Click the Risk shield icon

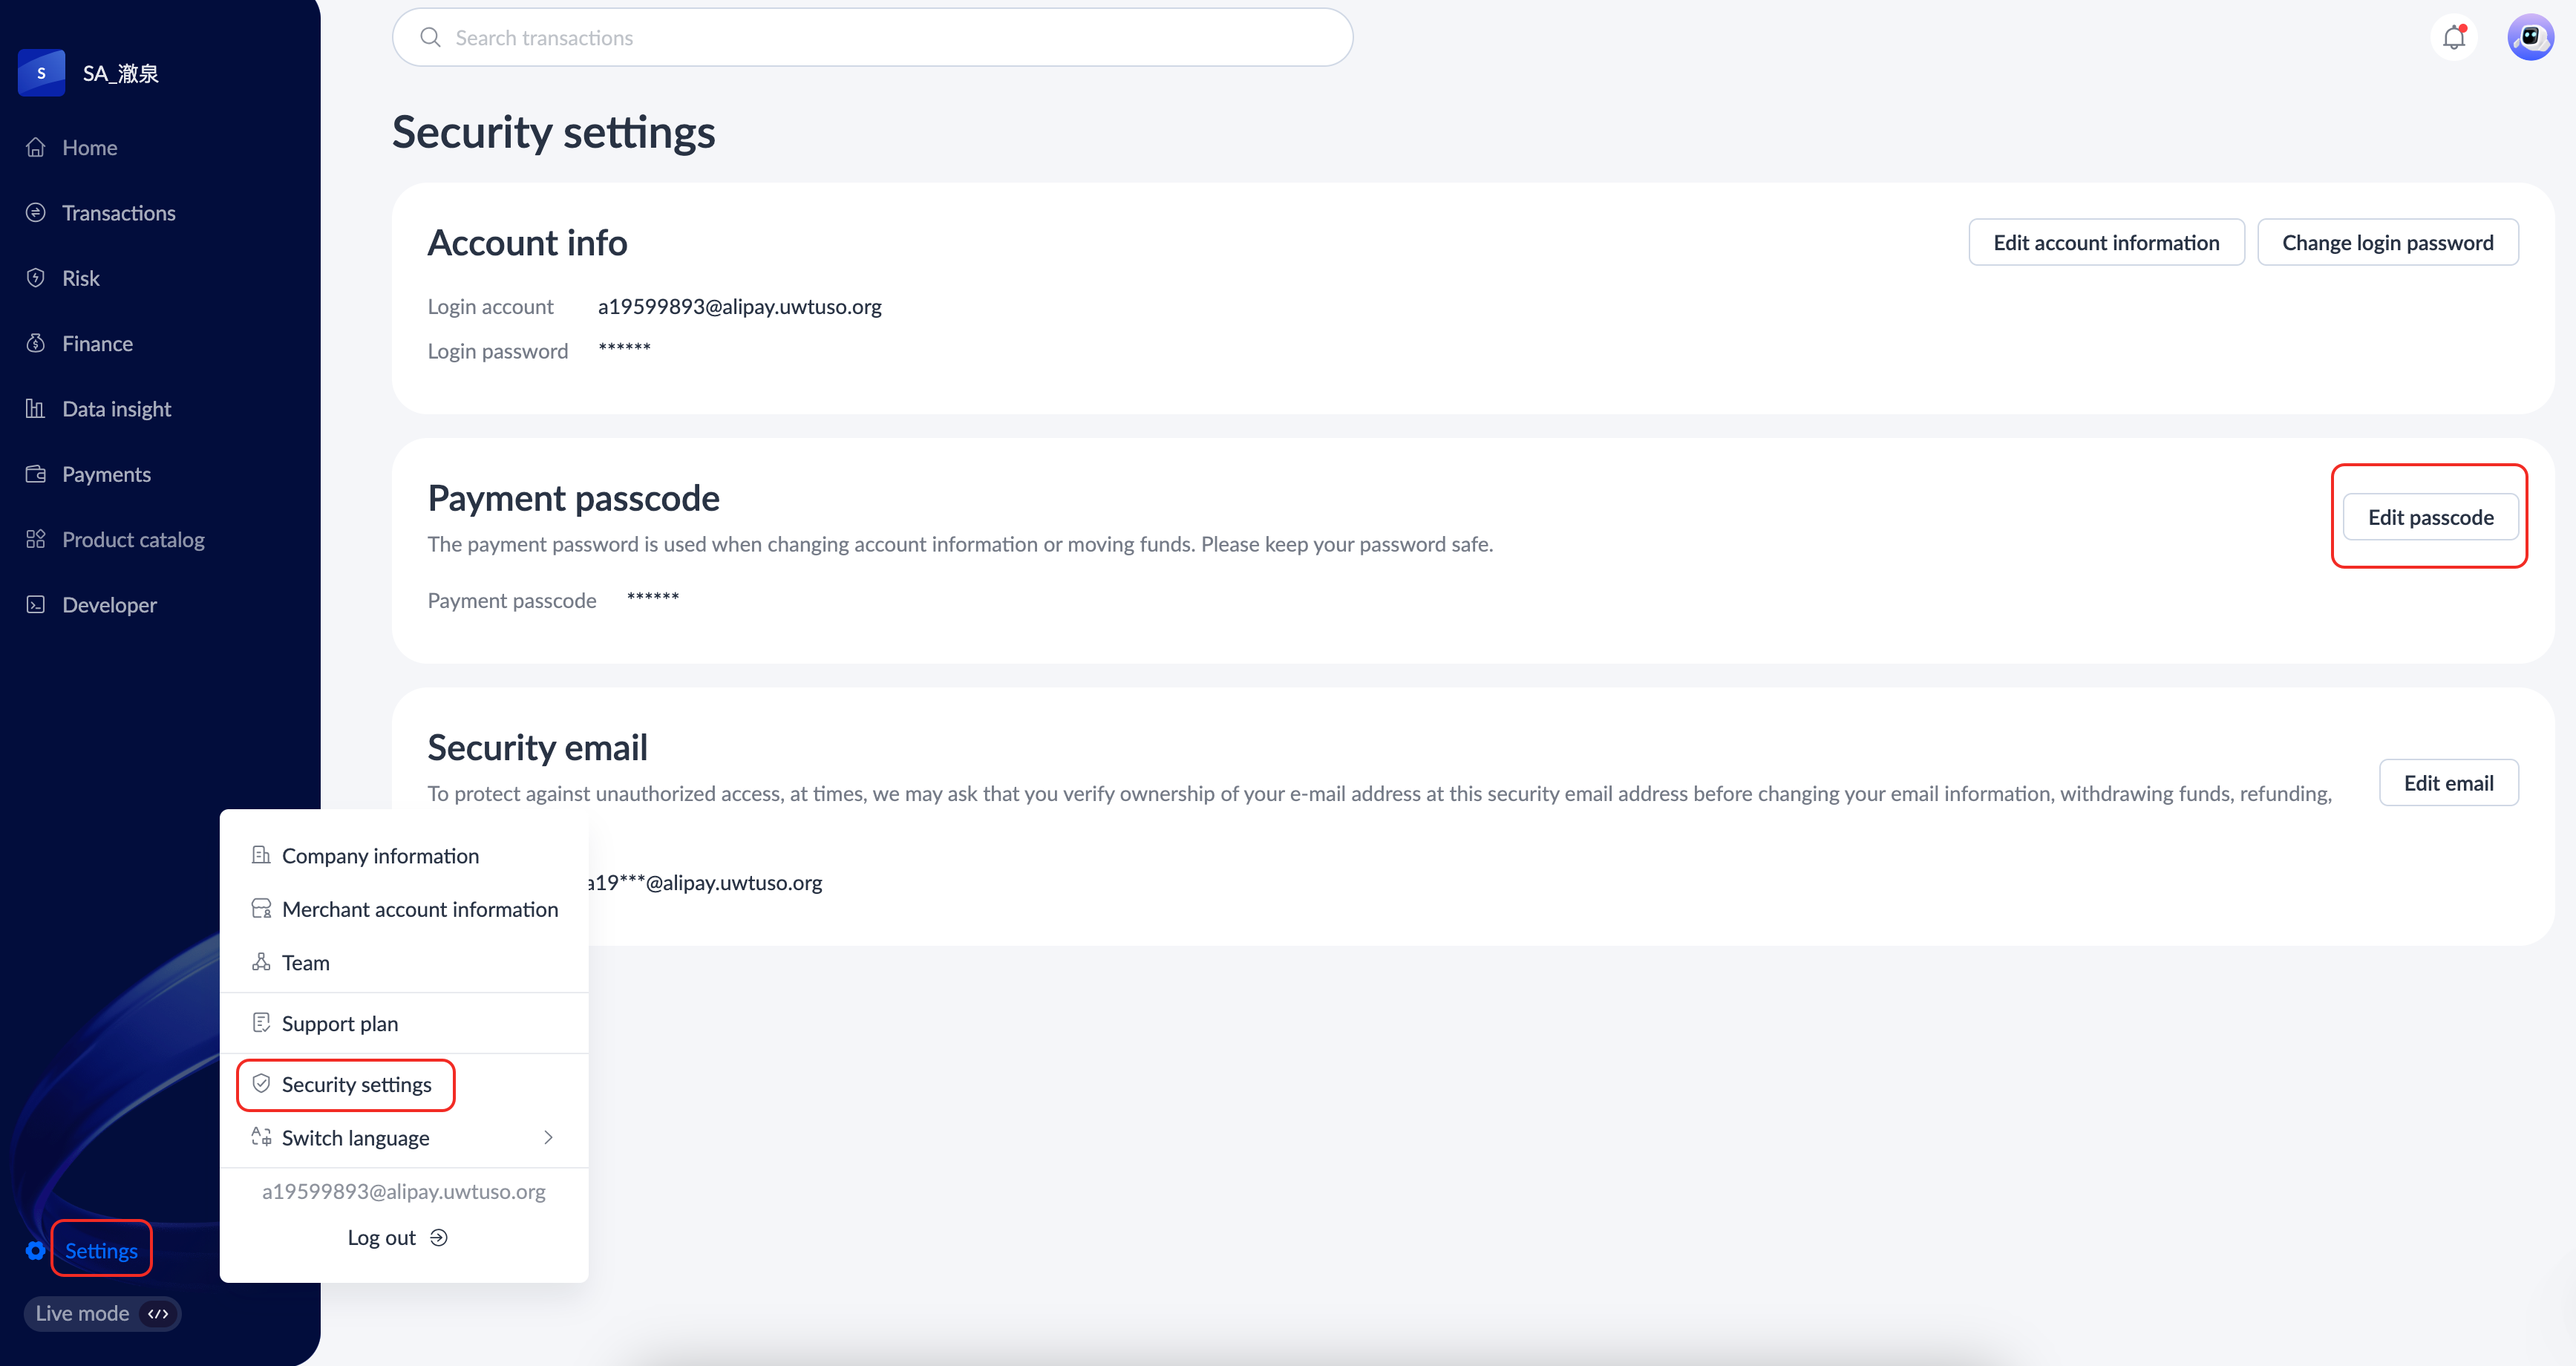[x=36, y=278]
